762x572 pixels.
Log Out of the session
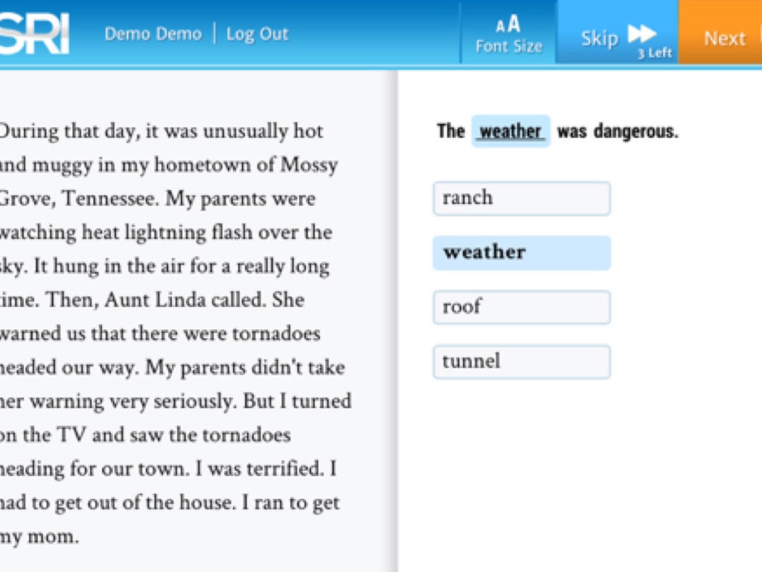(x=257, y=34)
